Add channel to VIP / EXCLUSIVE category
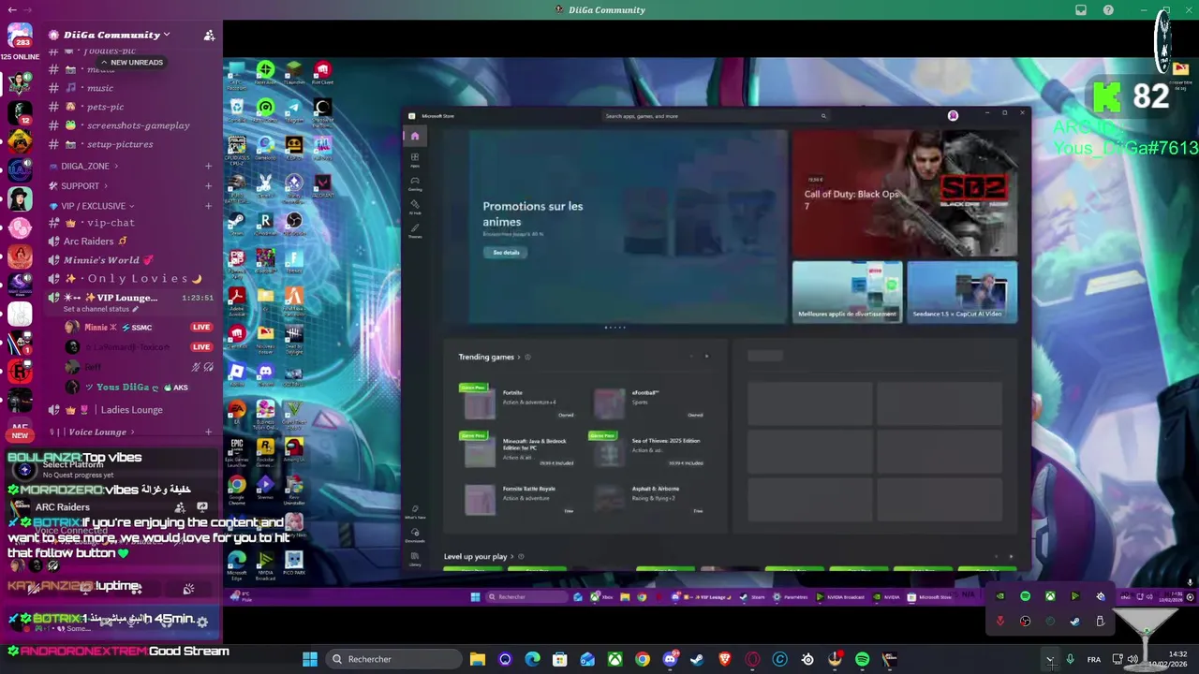This screenshot has width=1199, height=674. 208,206
